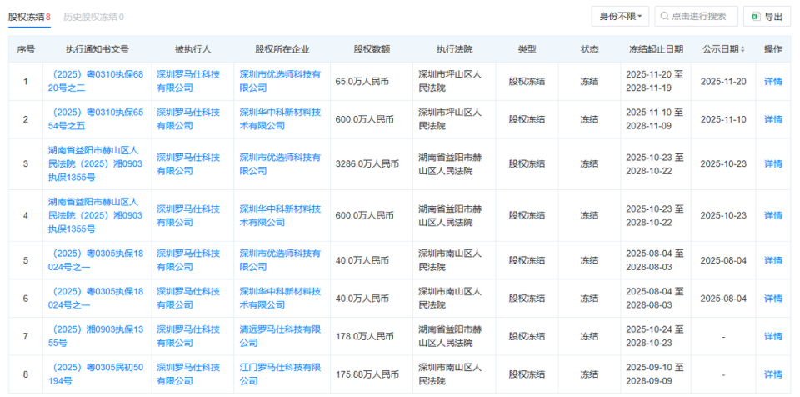Open 详情 for row 4

pos(773,216)
